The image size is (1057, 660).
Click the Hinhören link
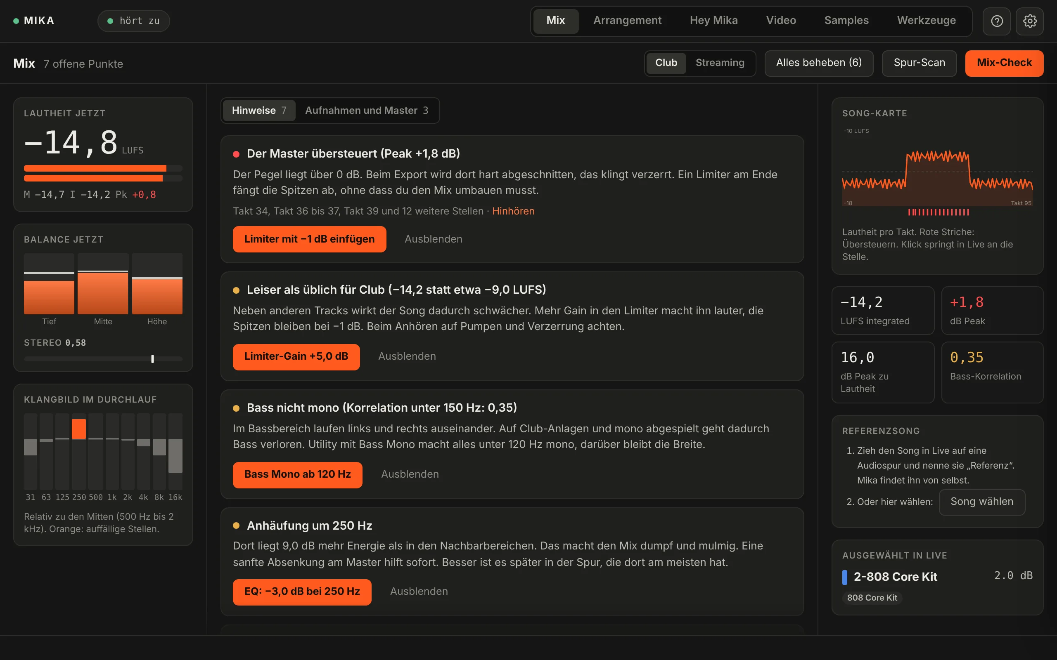(513, 211)
